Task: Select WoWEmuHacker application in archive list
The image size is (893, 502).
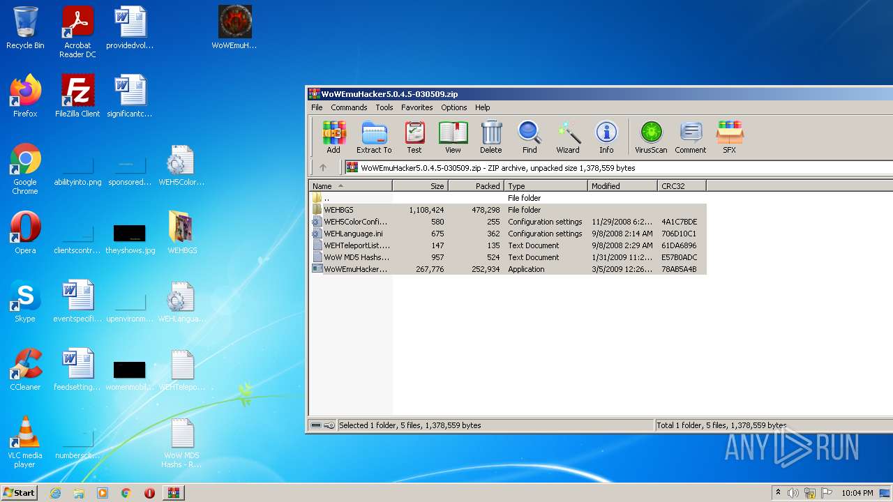Action: click(508, 269)
